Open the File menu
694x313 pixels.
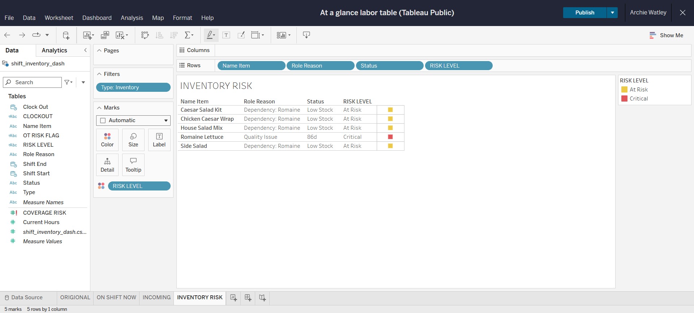point(9,18)
